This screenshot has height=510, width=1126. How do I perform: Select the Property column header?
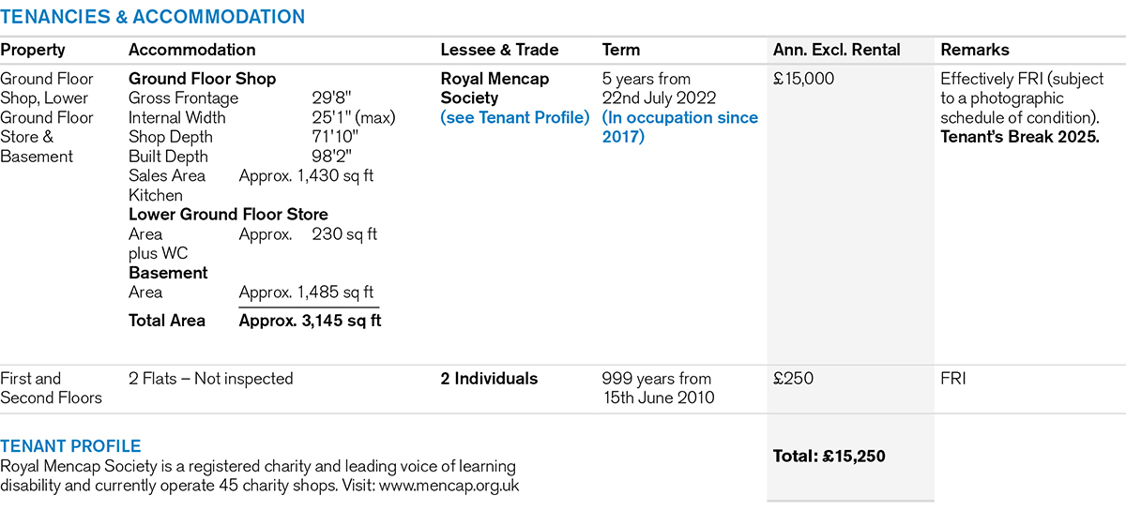33,51
